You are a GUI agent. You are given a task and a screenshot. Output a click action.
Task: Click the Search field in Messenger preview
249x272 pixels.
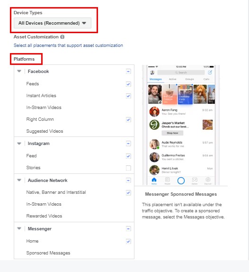[181, 73]
